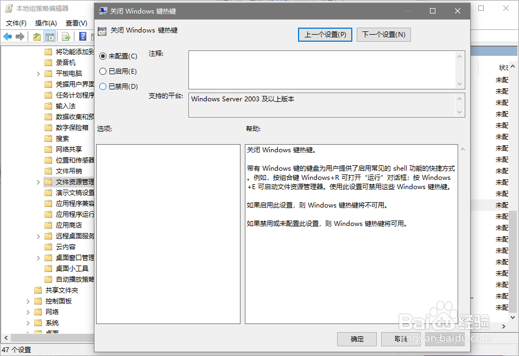Select the 已启用(E) radio button
This screenshot has width=519, height=356.
click(x=103, y=72)
